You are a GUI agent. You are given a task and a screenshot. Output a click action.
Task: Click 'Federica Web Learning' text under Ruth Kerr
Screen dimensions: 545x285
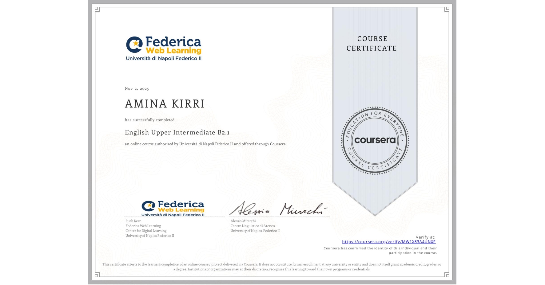point(143,226)
